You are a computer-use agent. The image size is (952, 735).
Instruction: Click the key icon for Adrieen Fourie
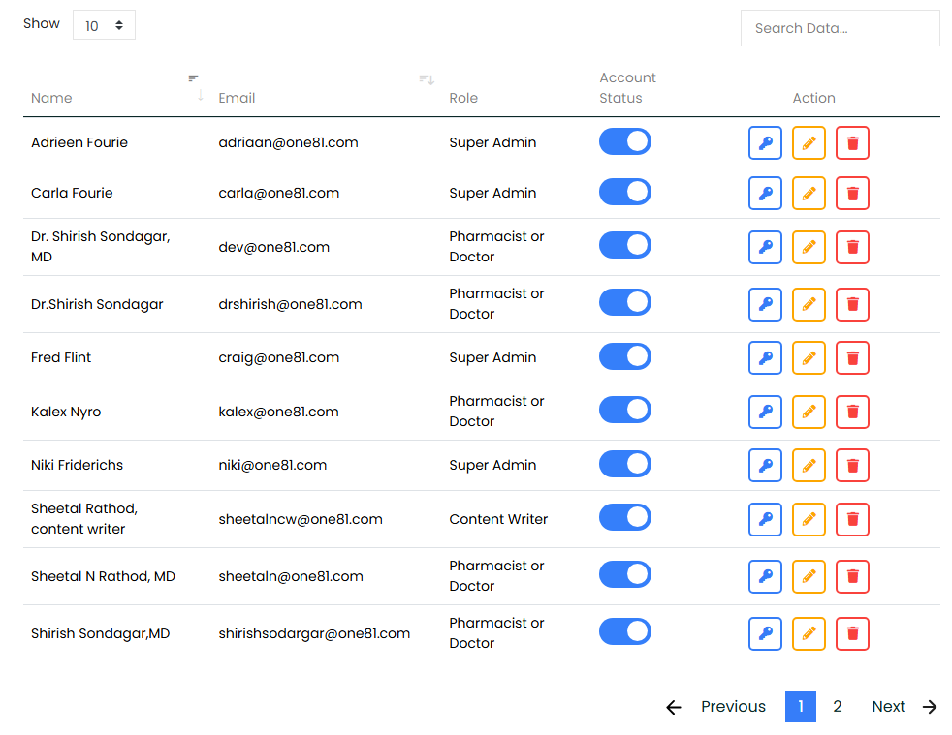coord(765,143)
